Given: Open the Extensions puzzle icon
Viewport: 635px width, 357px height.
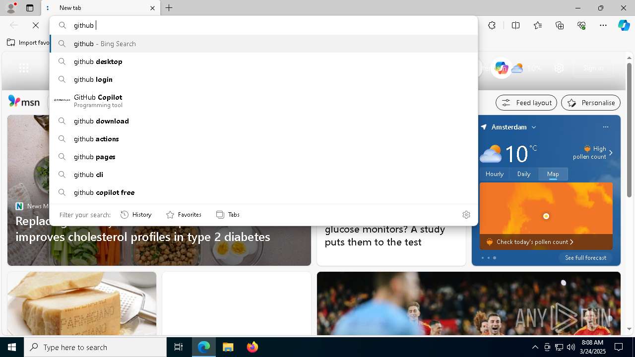Looking at the screenshot, I should [492, 25].
